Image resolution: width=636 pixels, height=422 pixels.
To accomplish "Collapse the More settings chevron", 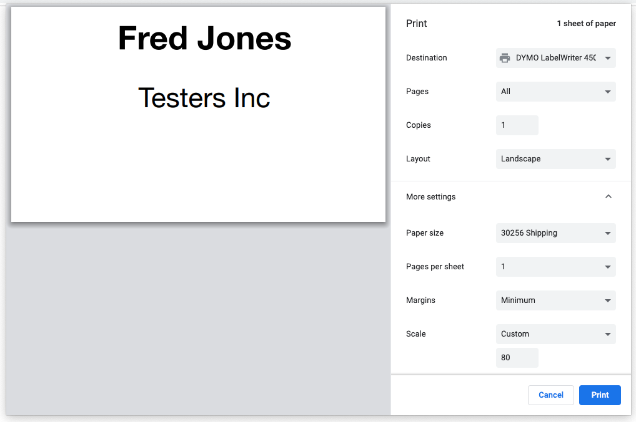I will 608,196.
